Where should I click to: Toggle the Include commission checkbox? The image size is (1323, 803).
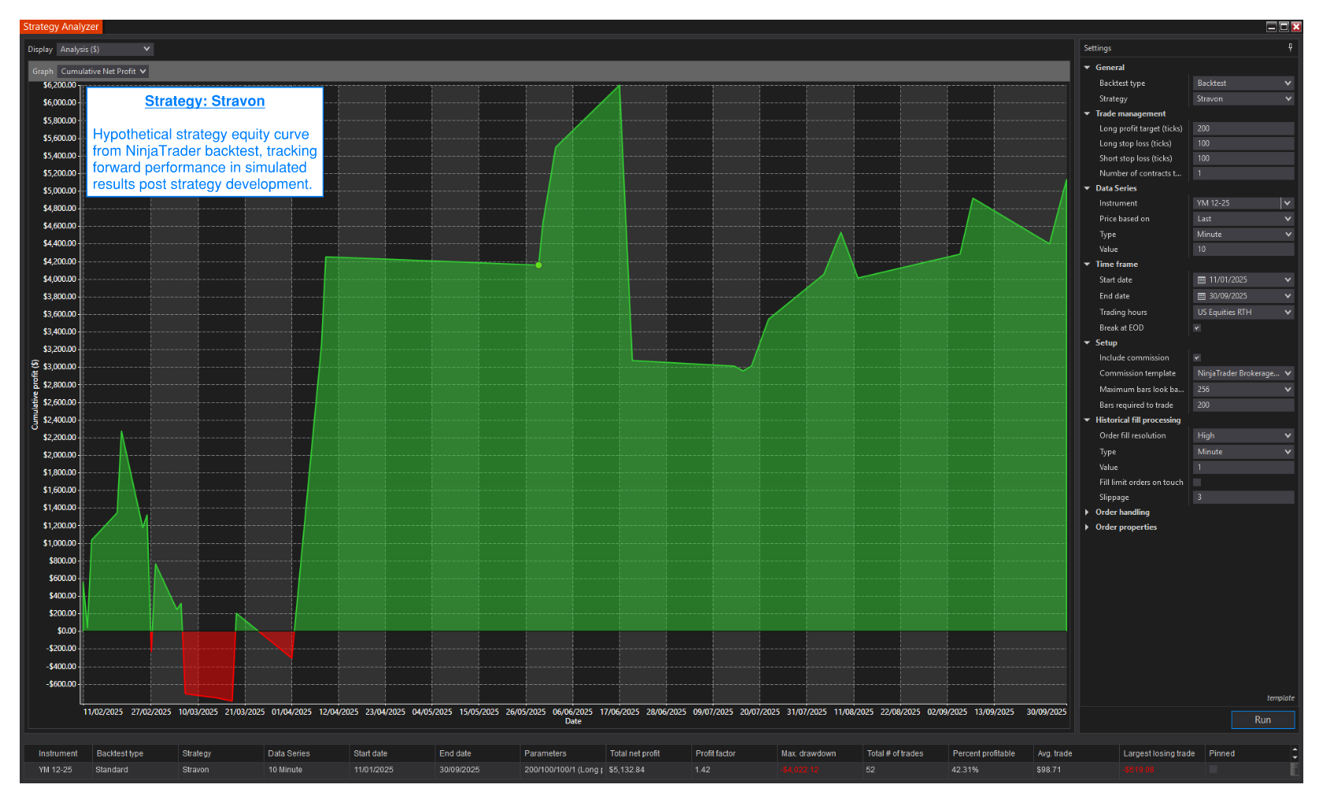point(1197,358)
